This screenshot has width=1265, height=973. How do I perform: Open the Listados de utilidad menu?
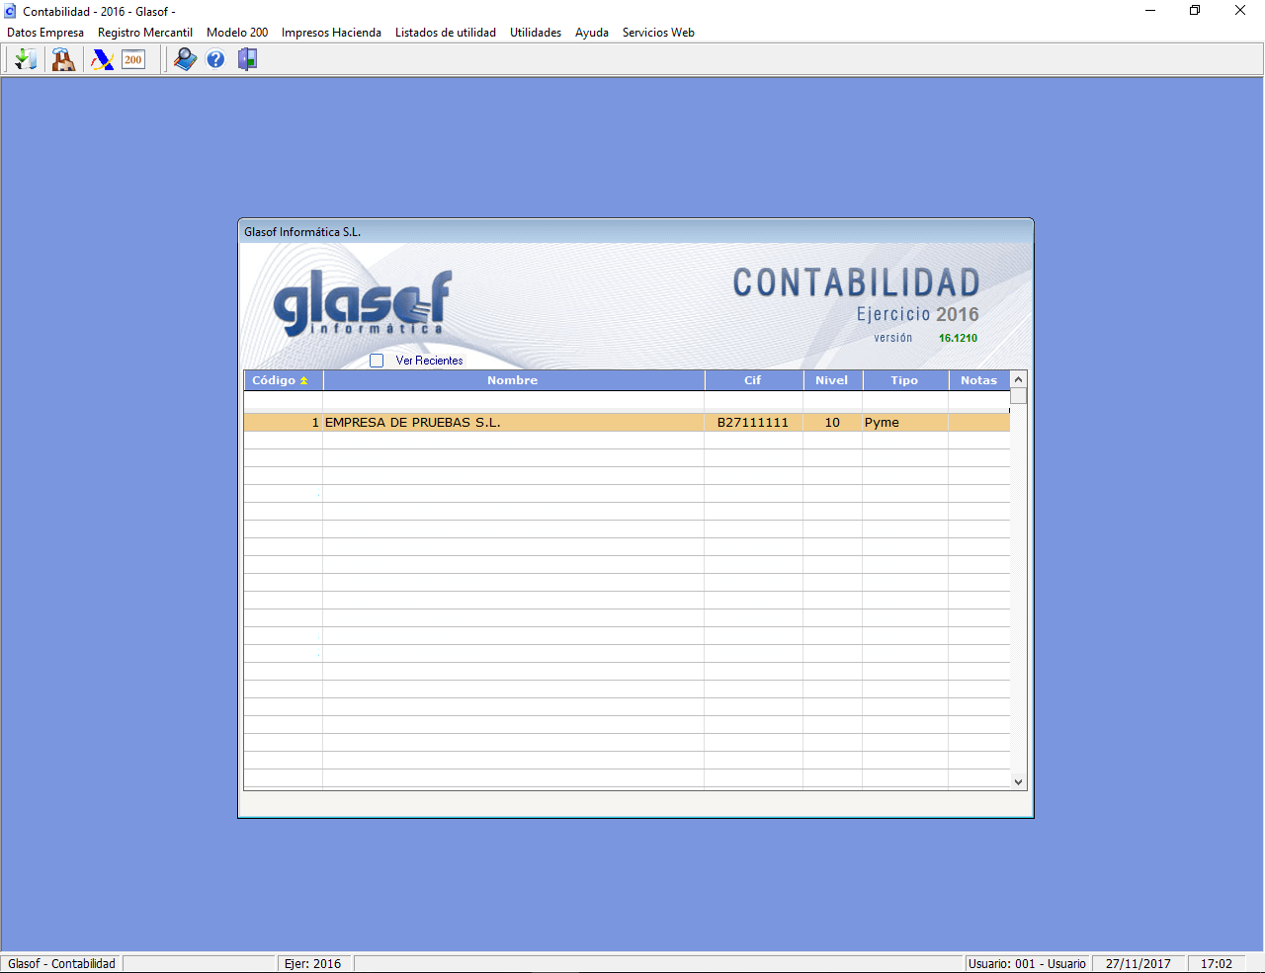click(446, 33)
